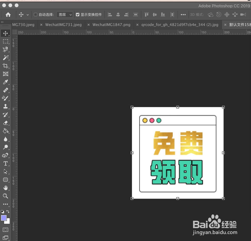The height and width of the screenshot is (241, 251).
Task: Switch to the WechatIMG731.jpeg tab
Action: [64, 25]
